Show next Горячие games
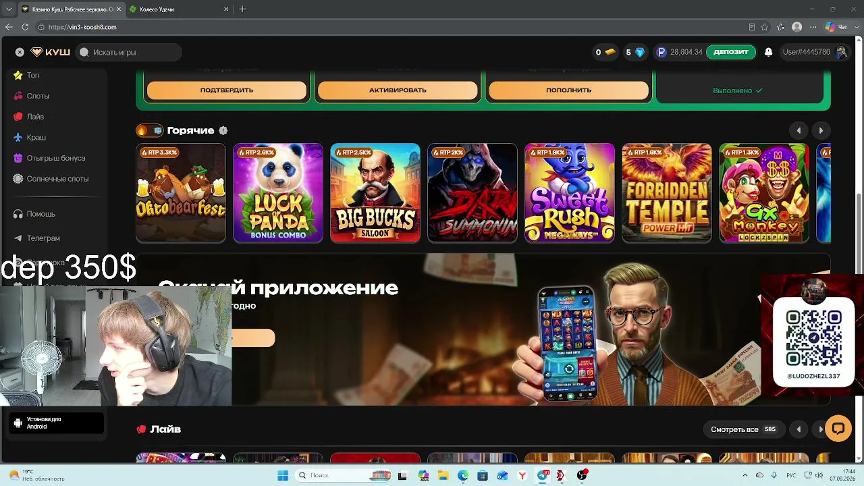The height and width of the screenshot is (486, 864). click(x=821, y=130)
